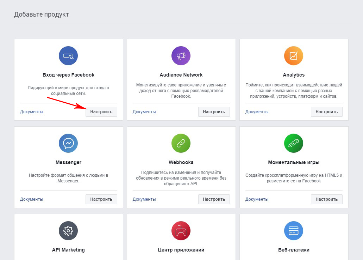Click the Messenger card title
Screen dimensions: 363x260
pyautogui.click(x=68, y=162)
